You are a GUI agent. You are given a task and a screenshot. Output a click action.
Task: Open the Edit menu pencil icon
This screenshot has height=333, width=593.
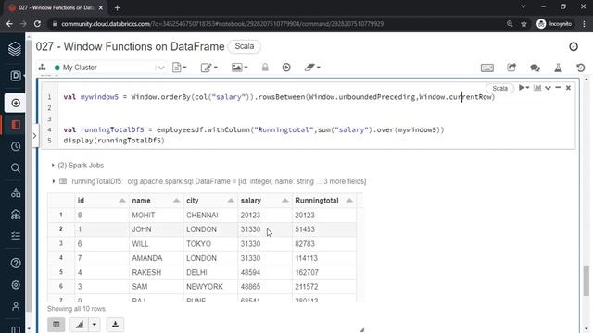pyautogui.click(x=208, y=68)
